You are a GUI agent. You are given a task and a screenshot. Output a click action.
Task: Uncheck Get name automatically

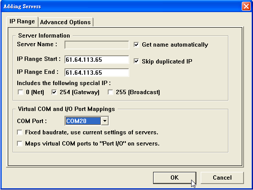[x=136, y=44]
